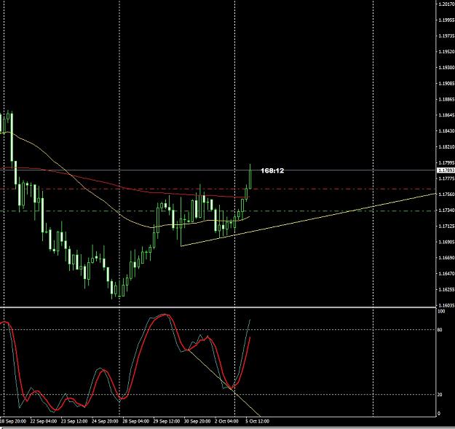
Task: Select price axis value 1.17775
Action: click(446, 178)
